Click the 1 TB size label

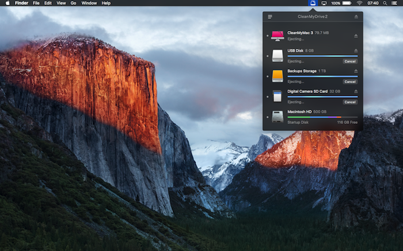pos(322,71)
